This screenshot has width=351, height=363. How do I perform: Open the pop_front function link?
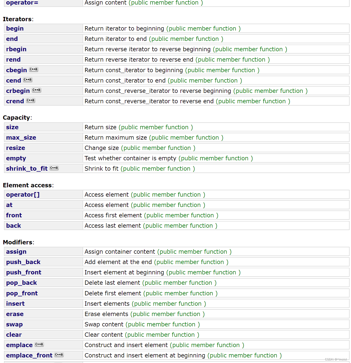[22, 293]
